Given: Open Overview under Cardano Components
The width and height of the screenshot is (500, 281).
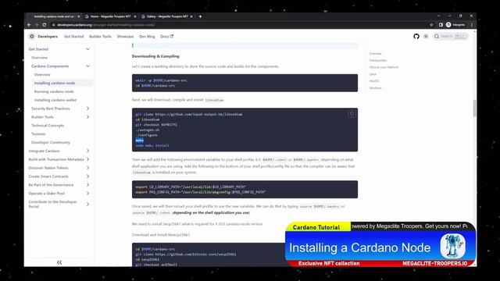Looking at the screenshot, I should [x=42, y=75].
